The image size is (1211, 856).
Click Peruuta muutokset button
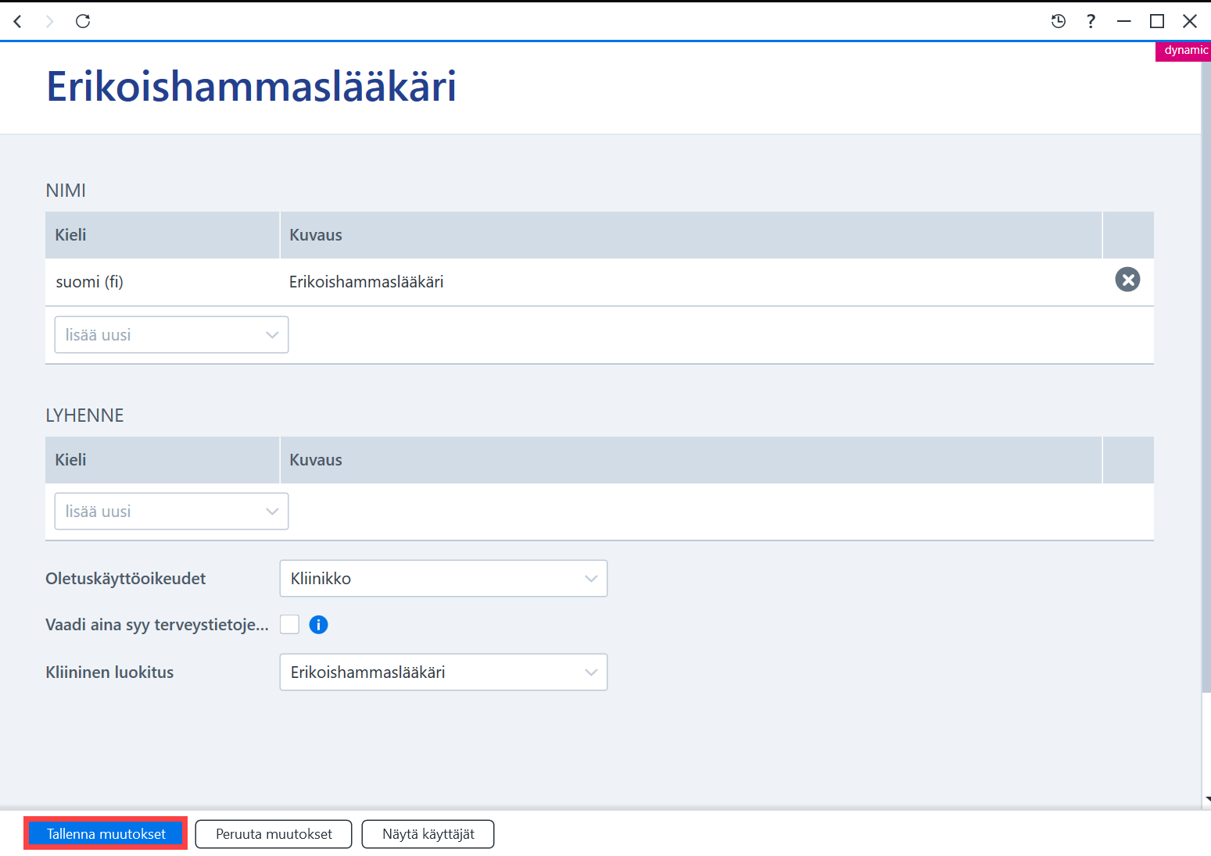(x=274, y=834)
